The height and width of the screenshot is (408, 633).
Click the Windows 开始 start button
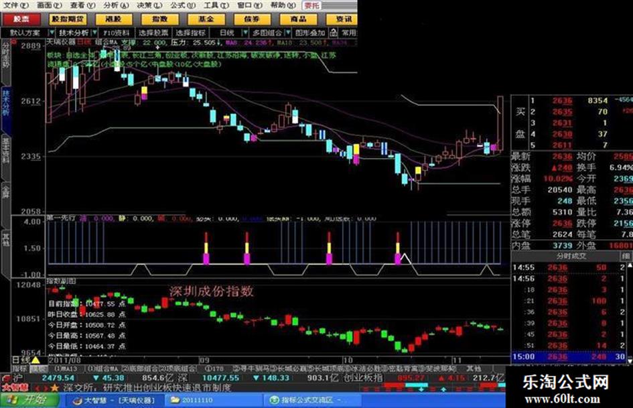click(29, 400)
